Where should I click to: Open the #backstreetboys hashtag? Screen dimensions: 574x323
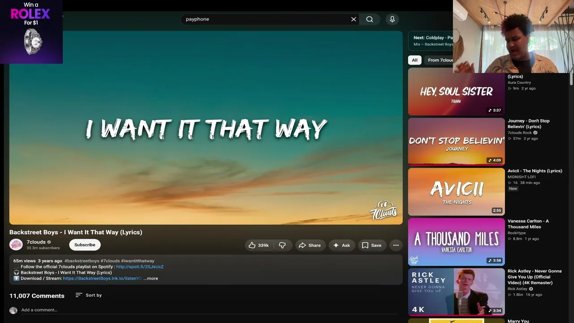82,261
